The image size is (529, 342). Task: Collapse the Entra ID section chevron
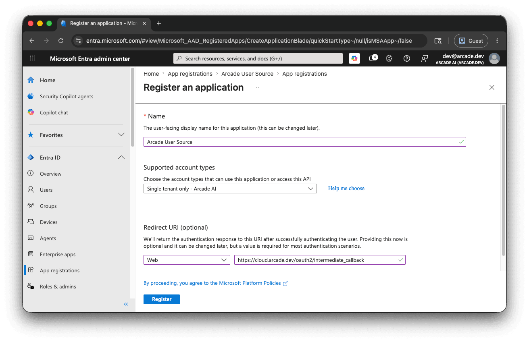click(x=121, y=158)
